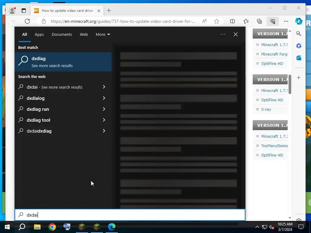311x233 pixels.
Task: Toggle split screen view
Action: click(x=232, y=21)
